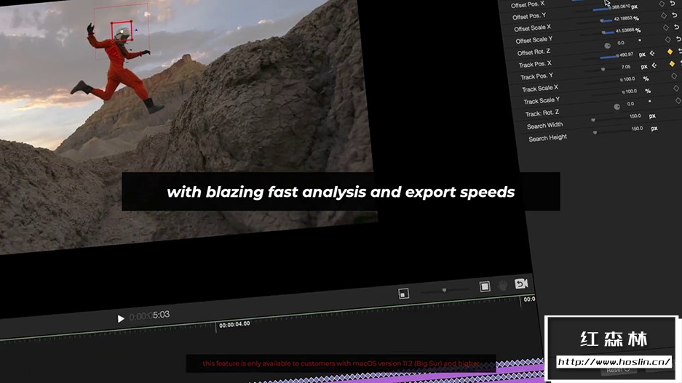Reset the 41.53668 % value with undo arrow
Screen dimensions: 682x383
point(677,27)
